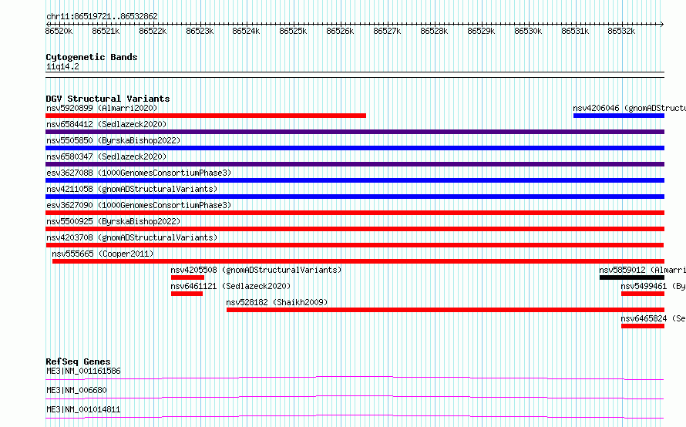Click the nsv5920899 (Almarri2020) red variant bar
Viewport: 686px width, 427px height.
coord(206,116)
